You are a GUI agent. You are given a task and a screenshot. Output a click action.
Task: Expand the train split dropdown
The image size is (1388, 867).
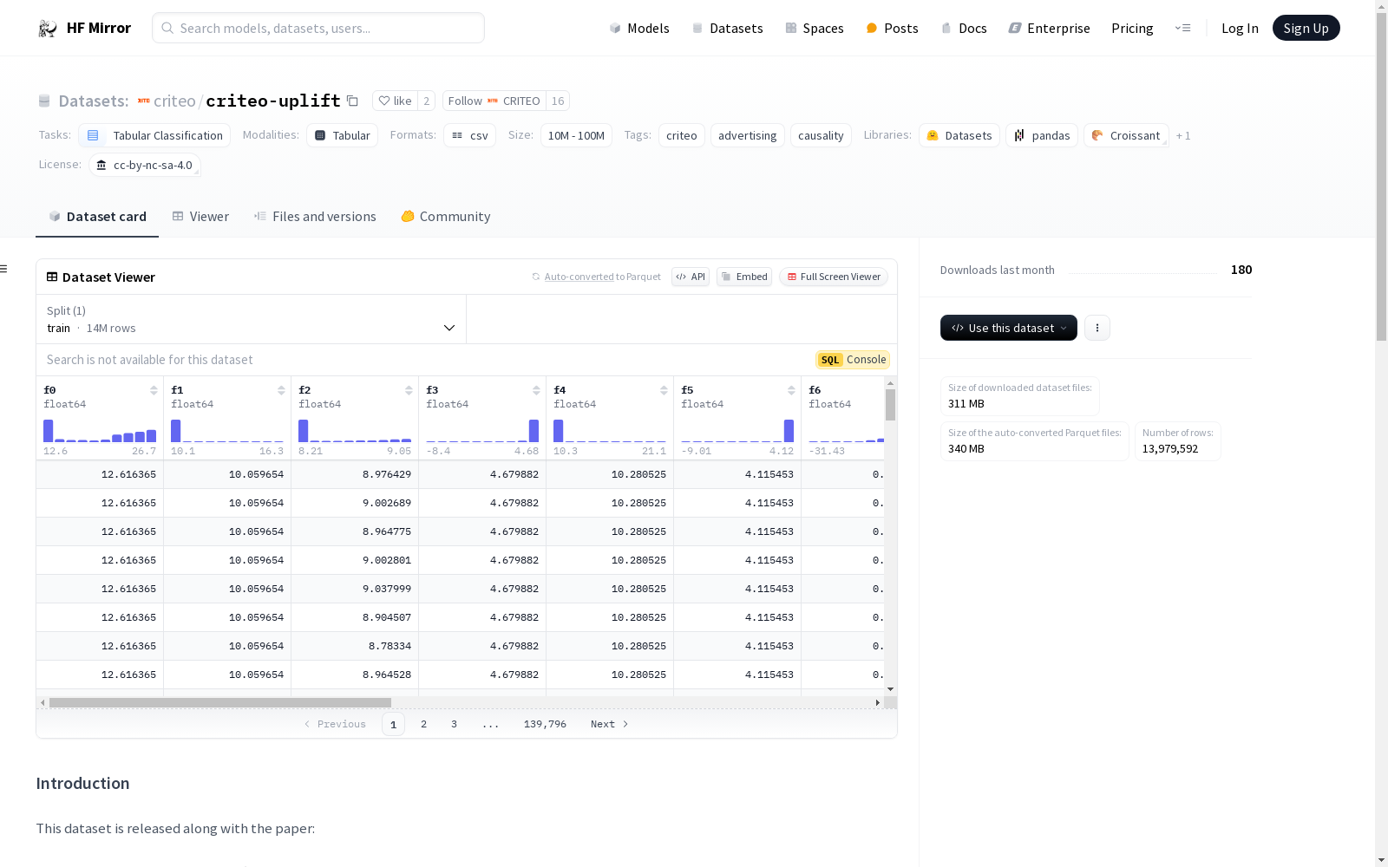click(x=251, y=319)
